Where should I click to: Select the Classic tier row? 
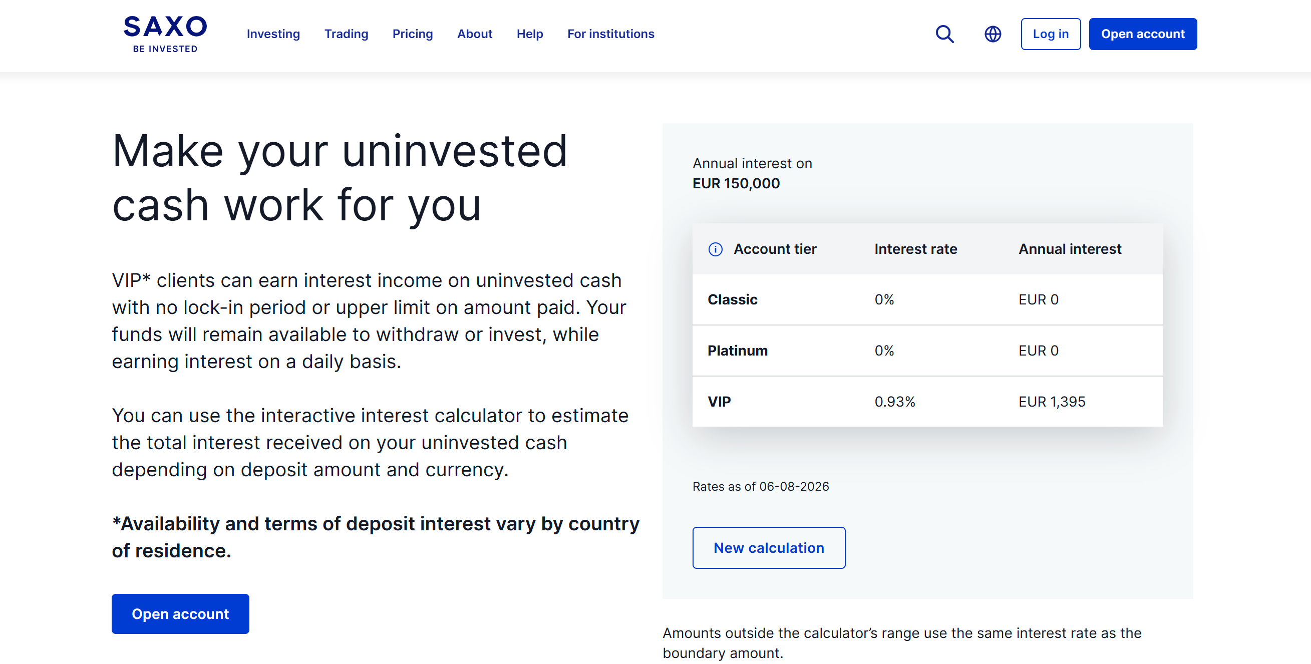927,299
